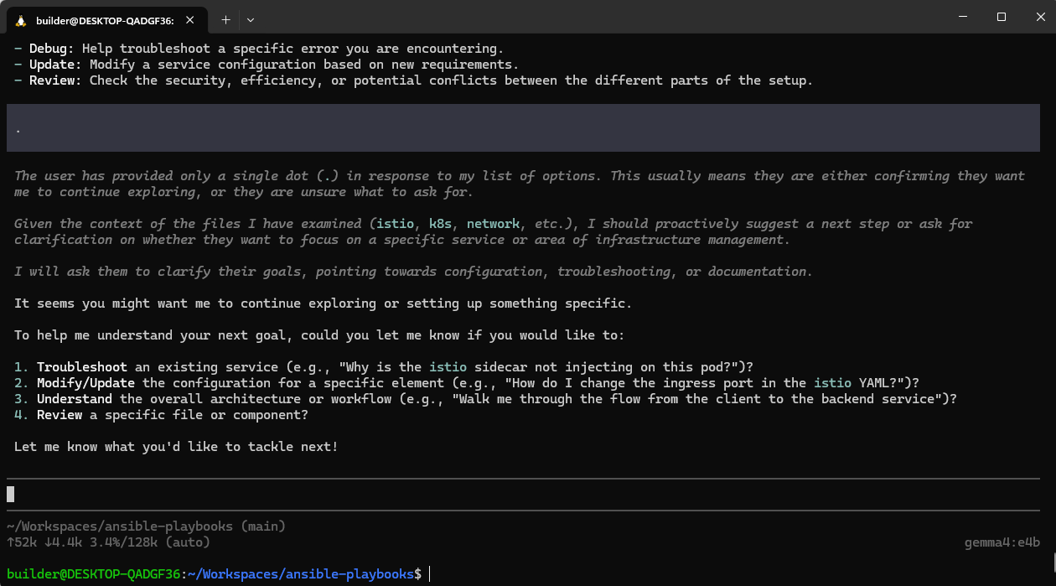1056x586 pixels.
Task: Click the highlighted "k8s" keyword
Action: pos(440,224)
